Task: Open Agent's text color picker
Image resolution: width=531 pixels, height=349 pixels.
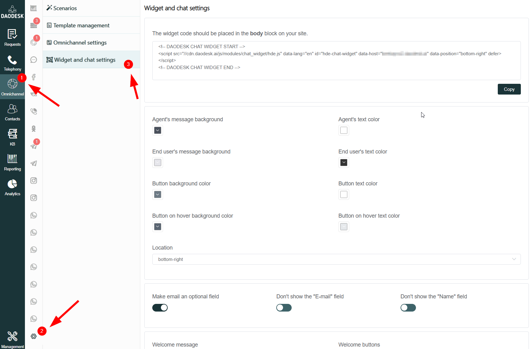Action: pos(344,130)
